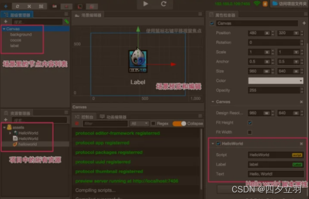Click the console filter input
Image resolution: width=309 pixels, height=199 pixels.
point(105,123)
